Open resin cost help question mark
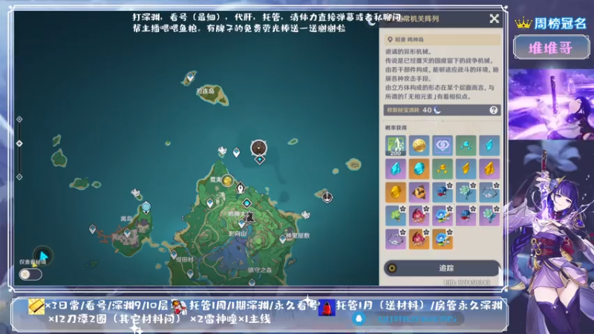This screenshot has width=594, height=334. [x=493, y=110]
